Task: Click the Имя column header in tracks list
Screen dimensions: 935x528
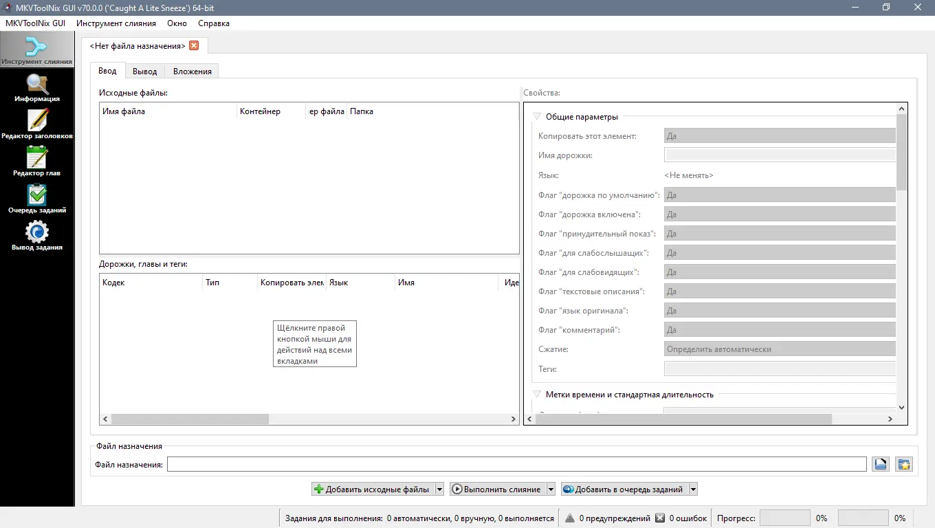Action: [x=446, y=283]
